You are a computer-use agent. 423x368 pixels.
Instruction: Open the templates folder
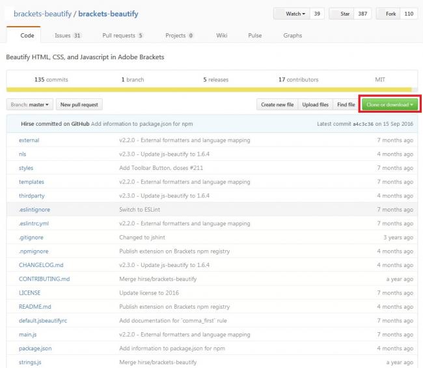click(x=31, y=182)
